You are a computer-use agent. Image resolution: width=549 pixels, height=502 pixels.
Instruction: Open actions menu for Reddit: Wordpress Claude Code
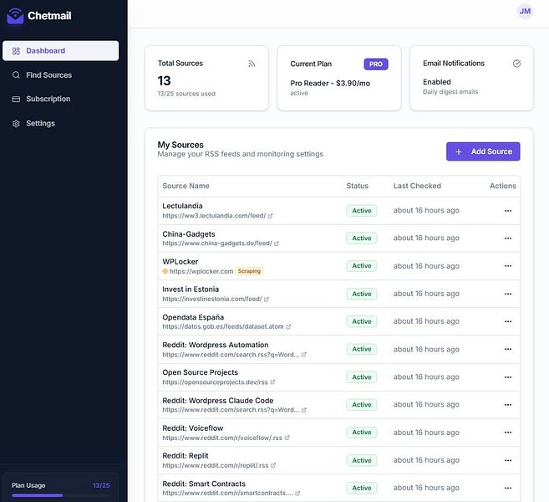[508, 405]
